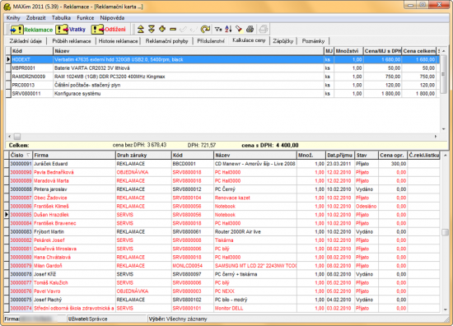This screenshot has width=453, height=326.
Task: Jump to first record arrow icon
Action: [141, 29]
